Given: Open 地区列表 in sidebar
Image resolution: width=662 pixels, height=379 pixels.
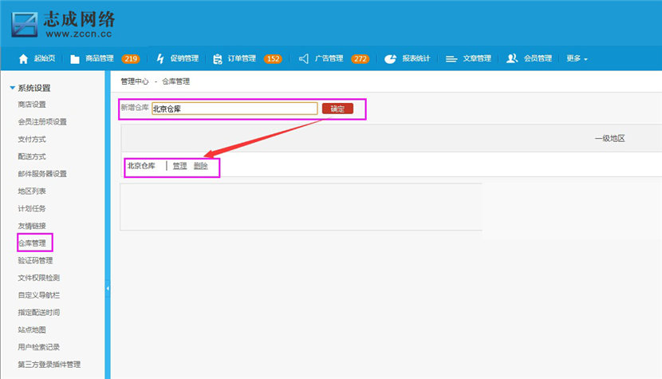Looking at the screenshot, I should coord(32,191).
